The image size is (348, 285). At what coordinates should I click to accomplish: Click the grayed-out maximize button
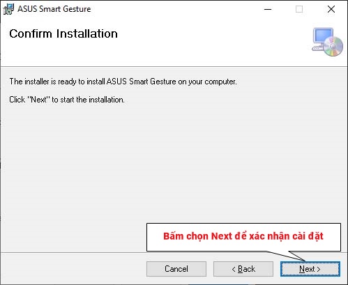299,9
